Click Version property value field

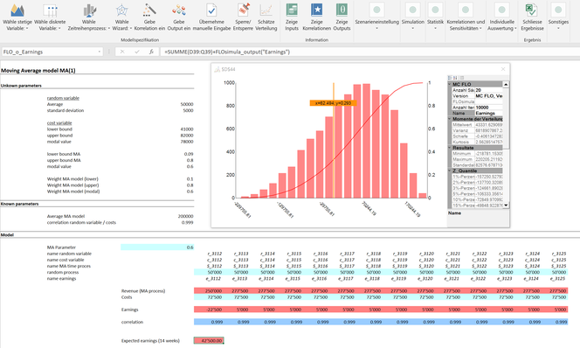[488, 96]
